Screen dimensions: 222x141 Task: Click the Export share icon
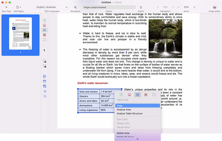pos(141,7)
